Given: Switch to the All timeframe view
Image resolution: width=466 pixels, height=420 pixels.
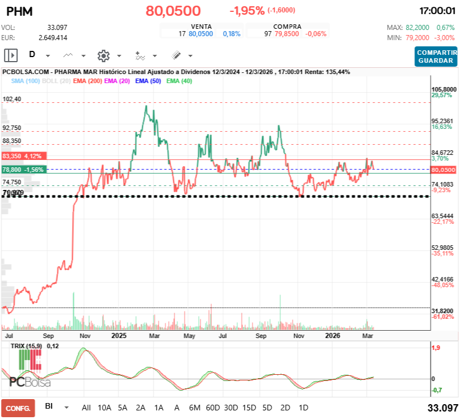Looking at the screenshot, I should tap(86, 407).
